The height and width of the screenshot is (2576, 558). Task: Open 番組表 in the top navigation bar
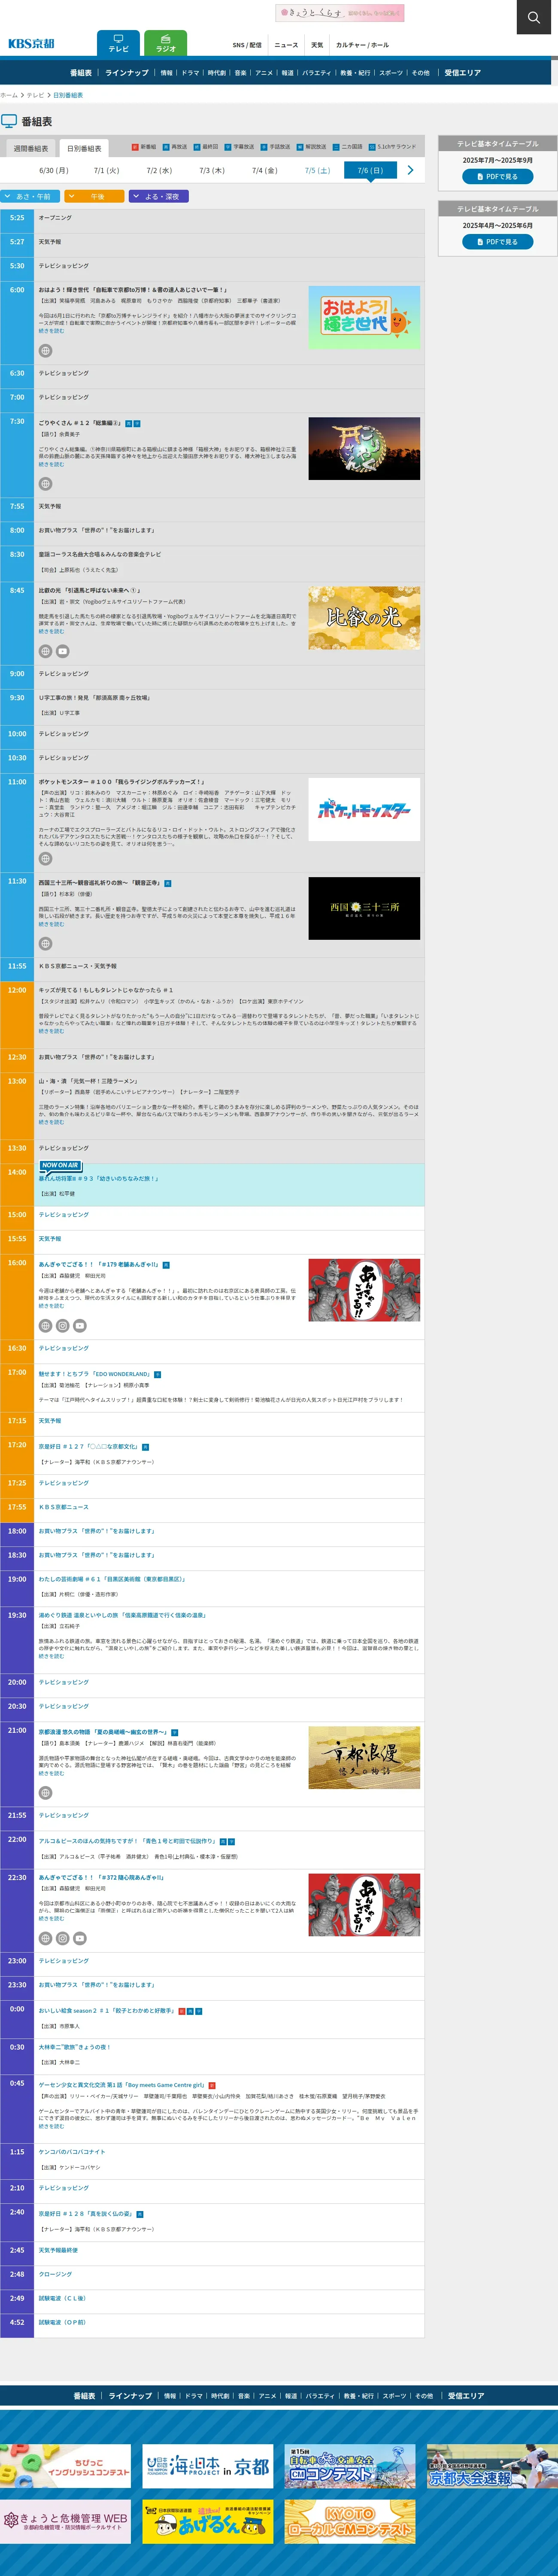coord(81,73)
